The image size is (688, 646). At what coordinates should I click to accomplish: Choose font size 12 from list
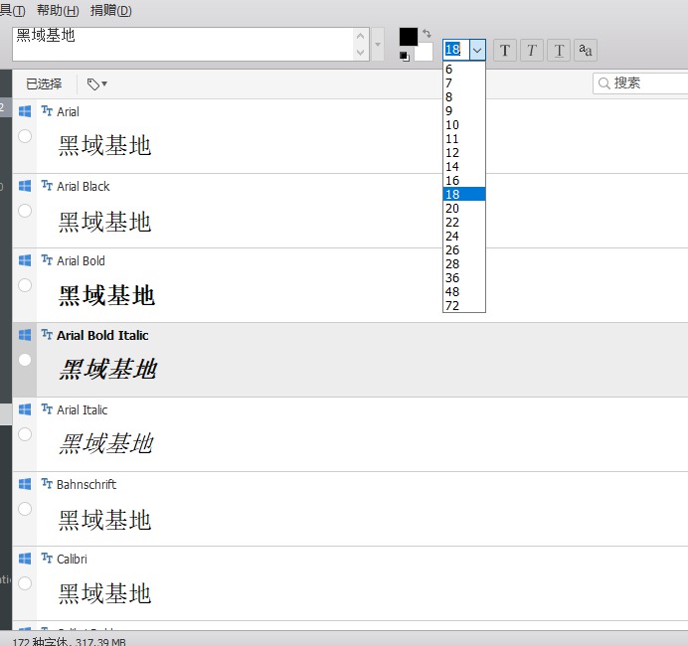(x=463, y=153)
